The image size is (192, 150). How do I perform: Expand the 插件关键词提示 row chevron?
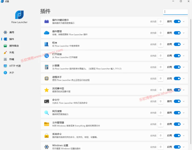[x=184, y=22]
